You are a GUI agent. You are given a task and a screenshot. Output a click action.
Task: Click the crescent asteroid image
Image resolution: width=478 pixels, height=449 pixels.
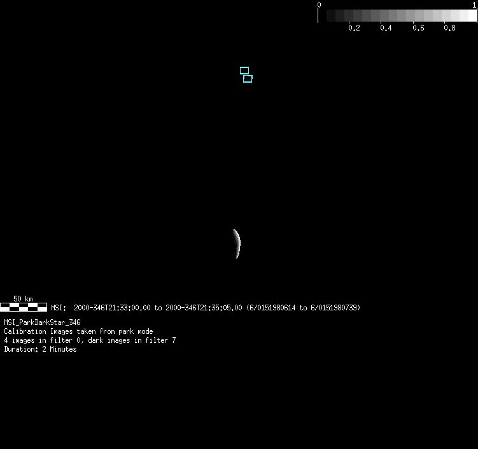click(237, 244)
